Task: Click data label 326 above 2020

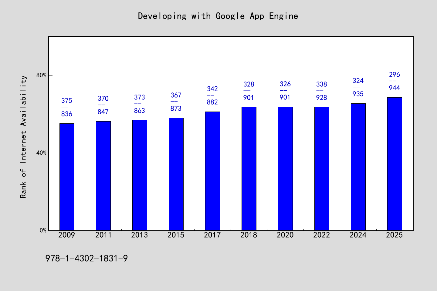Action: tap(285, 84)
